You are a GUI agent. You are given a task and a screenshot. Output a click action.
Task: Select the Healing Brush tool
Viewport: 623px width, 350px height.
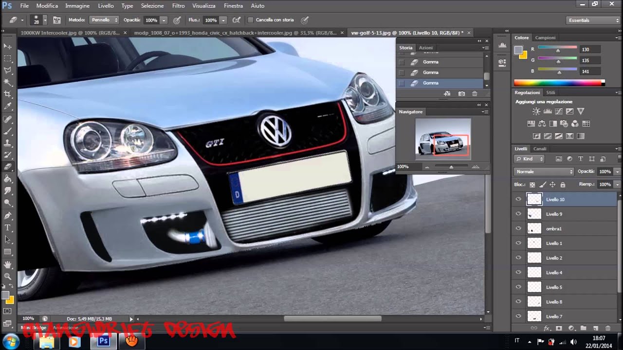(8, 119)
